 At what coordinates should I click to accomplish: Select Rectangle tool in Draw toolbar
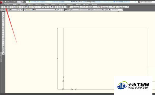(3, 22)
